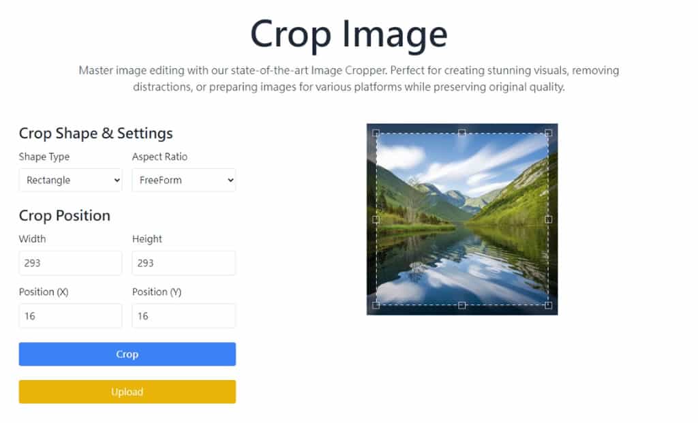Click into the Position (Y) field
The width and height of the screenshot is (698, 423).
pos(183,316)
